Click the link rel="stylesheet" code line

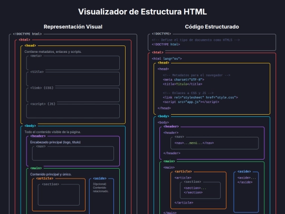(x=201, y=98)
